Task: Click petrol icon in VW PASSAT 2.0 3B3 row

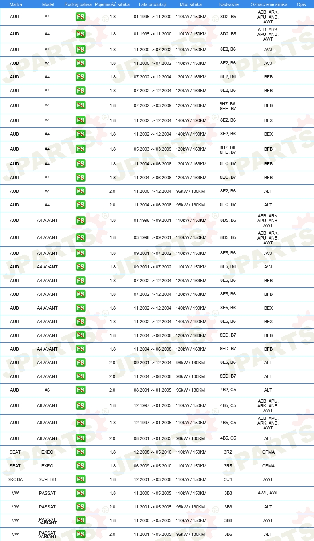Action: tap(80, 507)
